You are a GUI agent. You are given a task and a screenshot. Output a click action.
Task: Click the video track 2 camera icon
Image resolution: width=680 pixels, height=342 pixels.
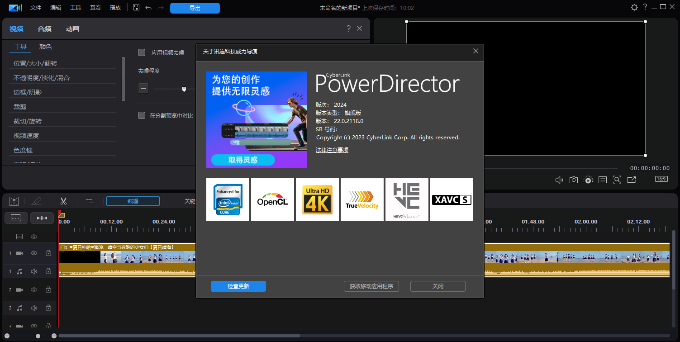[19, 290]
